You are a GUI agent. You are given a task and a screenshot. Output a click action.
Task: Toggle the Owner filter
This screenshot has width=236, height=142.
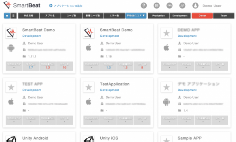pos(202,16)
